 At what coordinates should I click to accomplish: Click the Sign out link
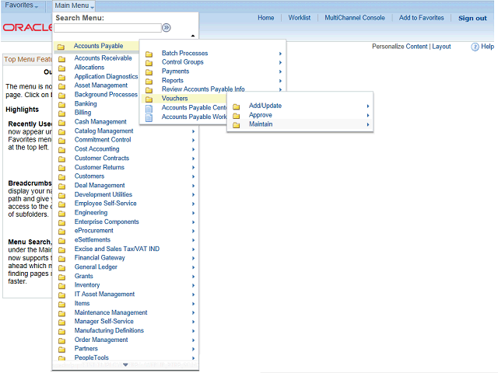pyautogui.click(x=472, y=19)
